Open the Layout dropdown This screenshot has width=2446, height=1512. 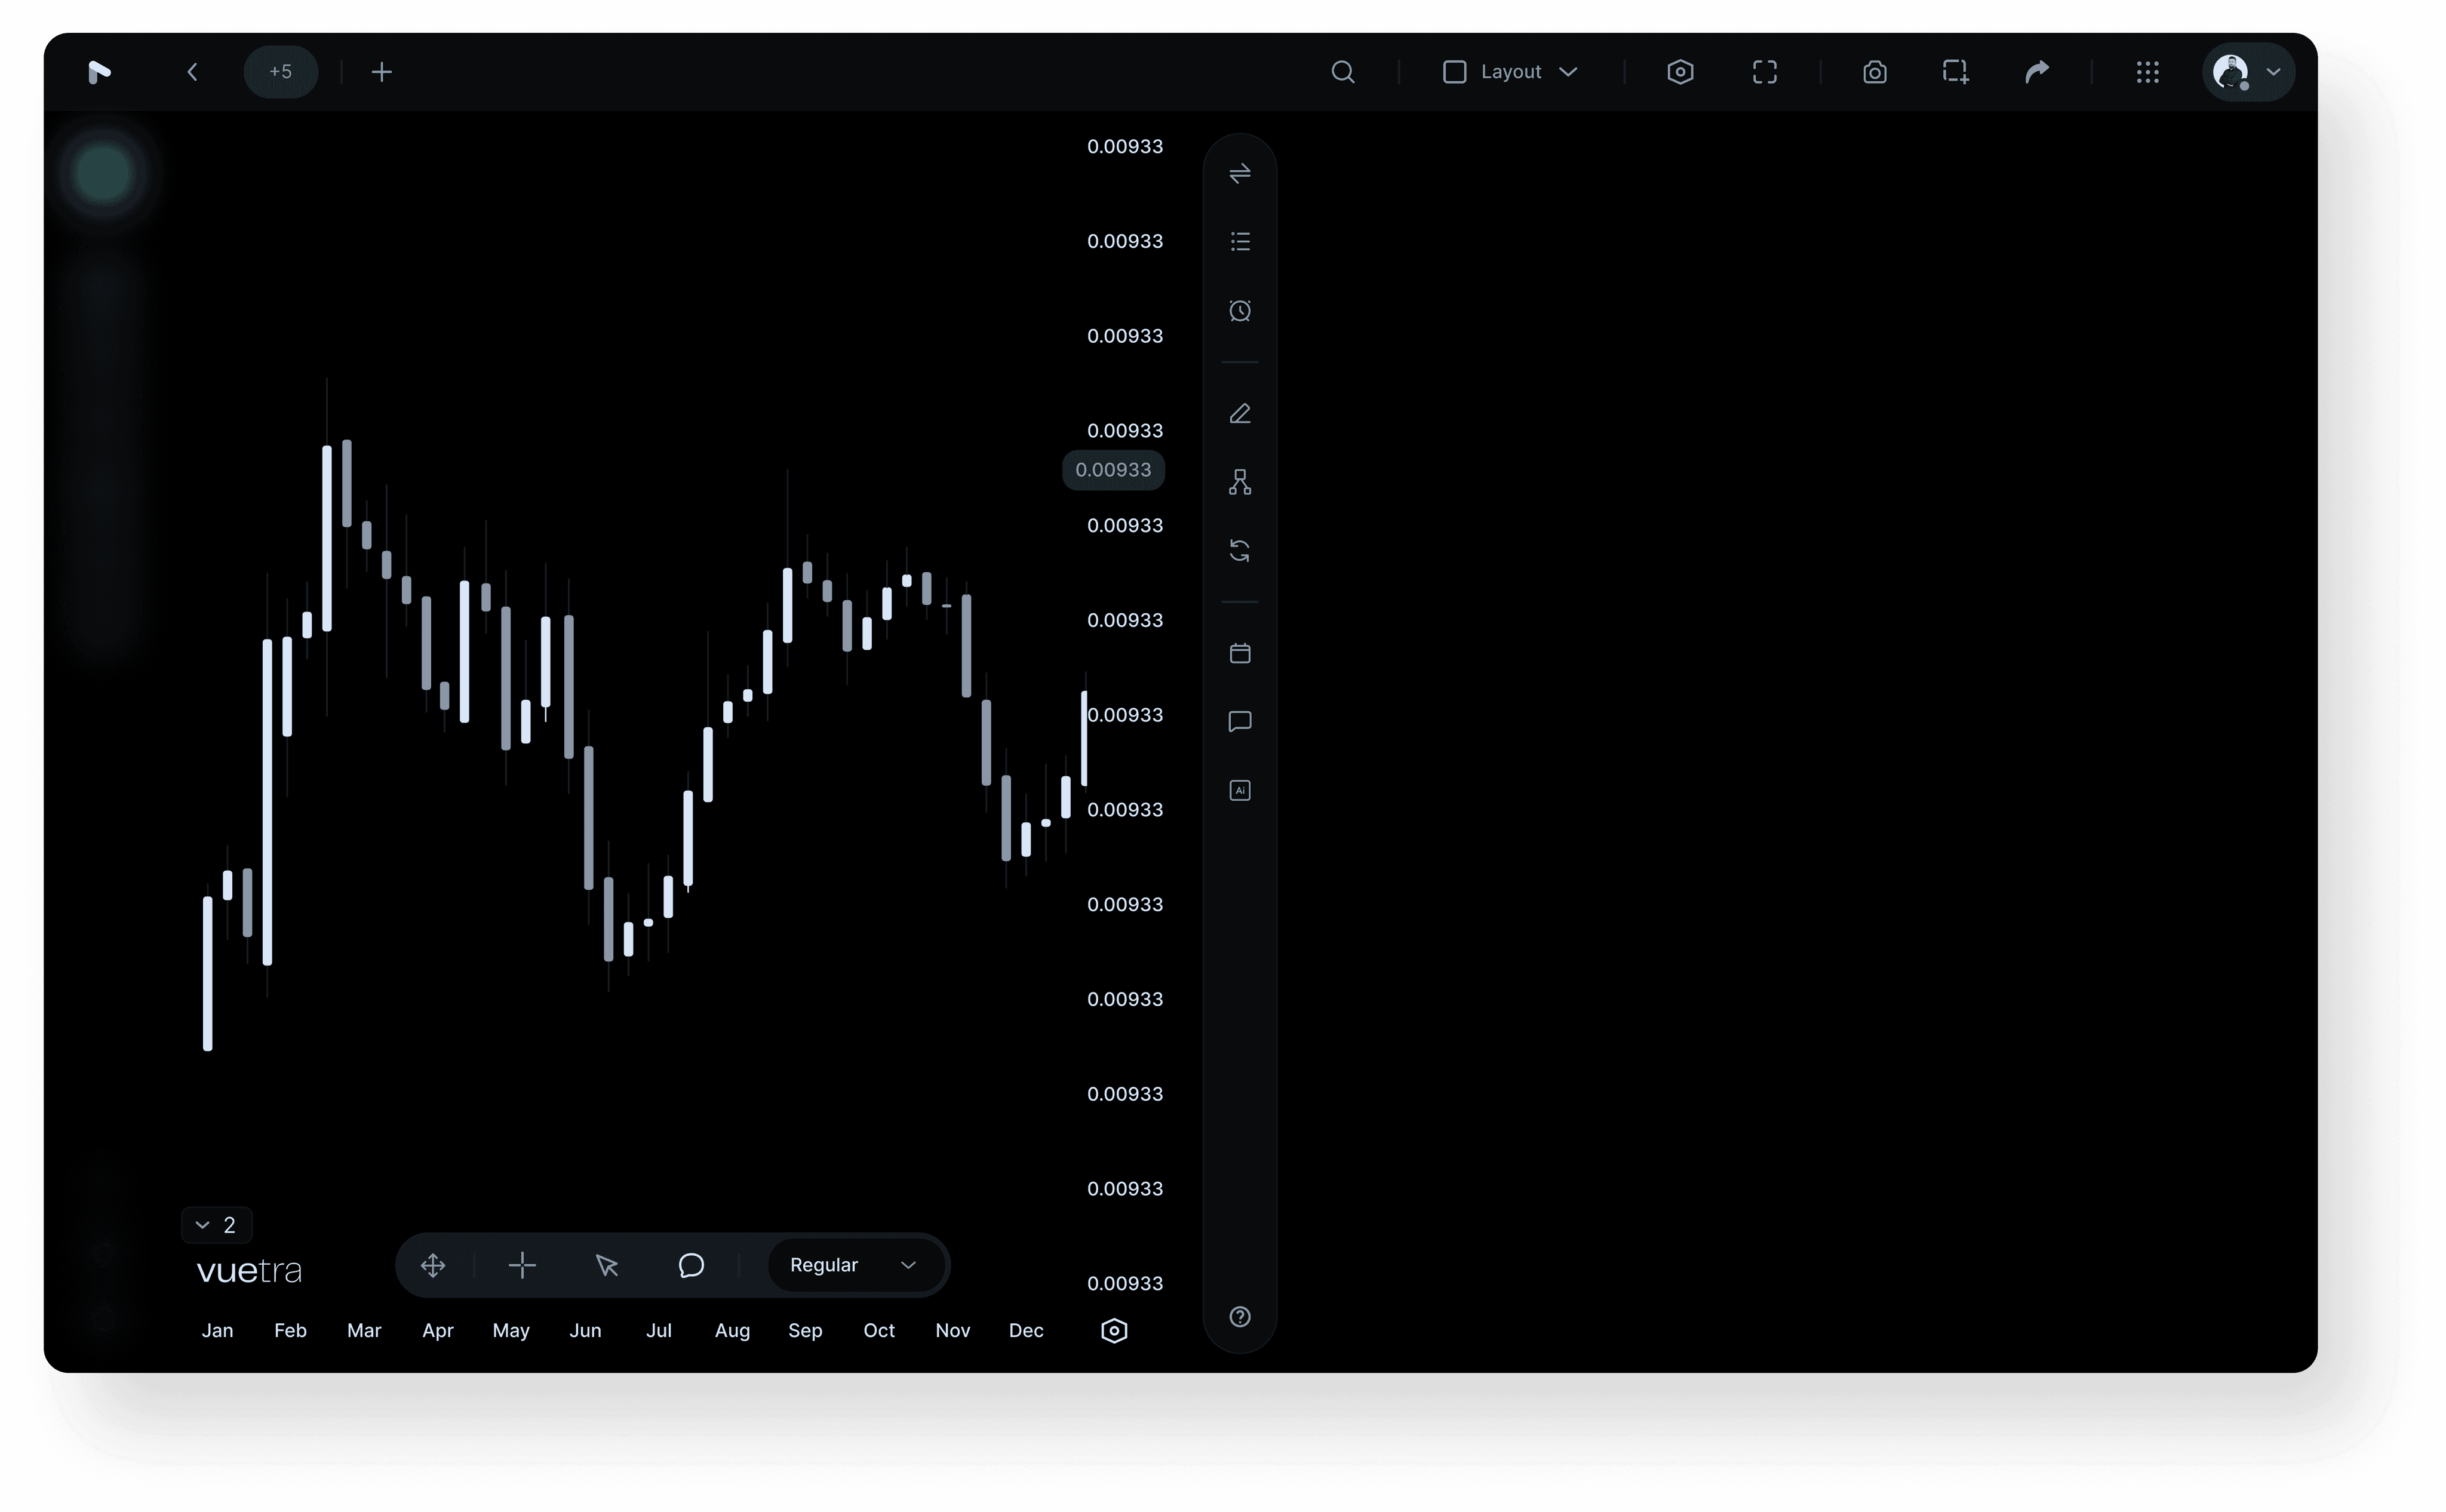(1509, 72)
